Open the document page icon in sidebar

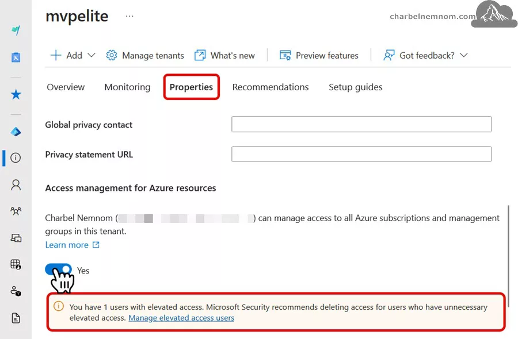(x=16, y=318)
